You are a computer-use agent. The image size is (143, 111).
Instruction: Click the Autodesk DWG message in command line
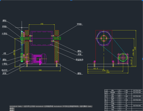(51, 106)
